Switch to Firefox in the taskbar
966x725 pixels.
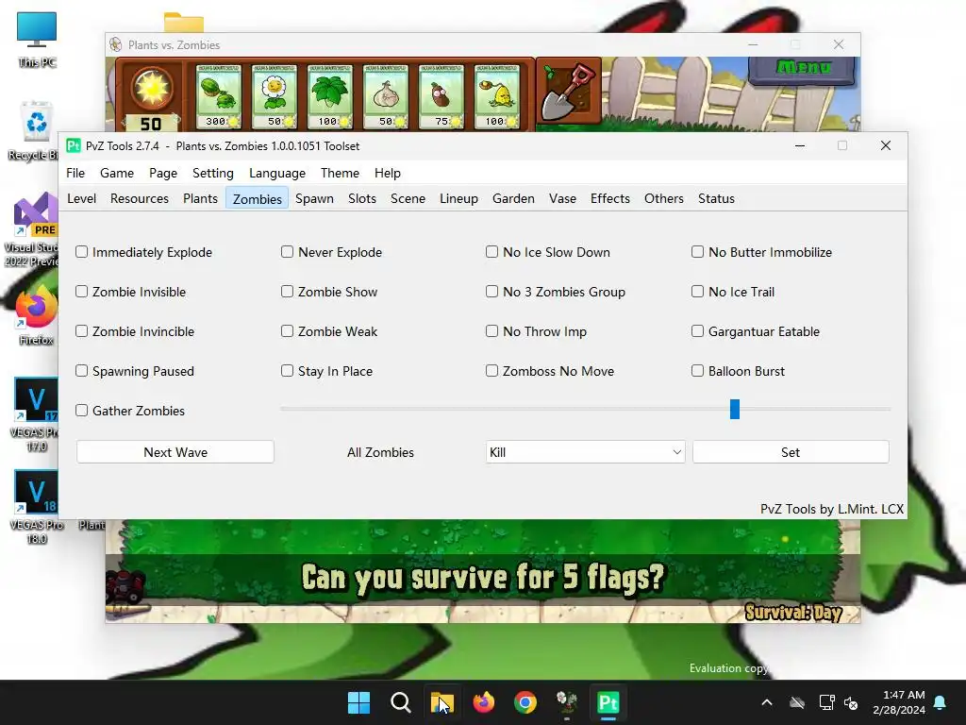tap(484, 702)
